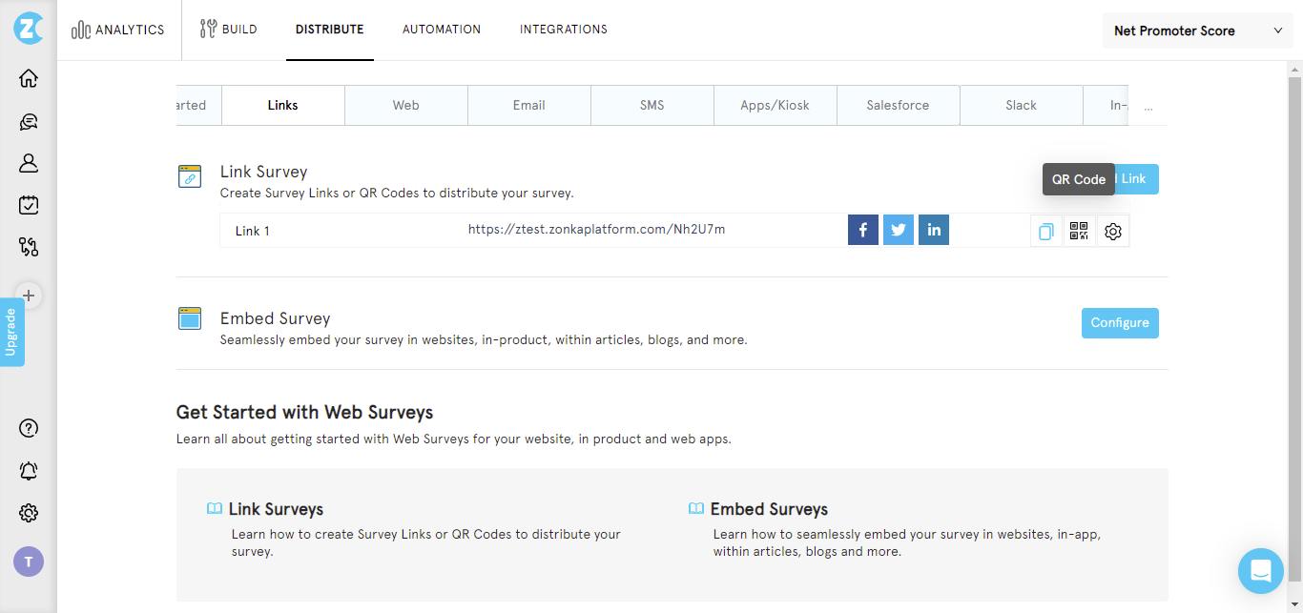Share survey link on Twitter
This screenshot has width=1303, height=613.
coord(898,230)
